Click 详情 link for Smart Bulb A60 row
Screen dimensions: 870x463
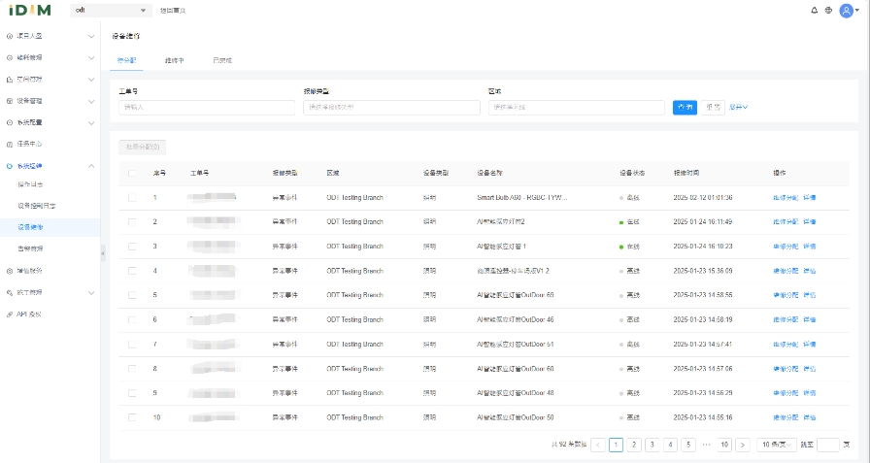tap(810, 197)
